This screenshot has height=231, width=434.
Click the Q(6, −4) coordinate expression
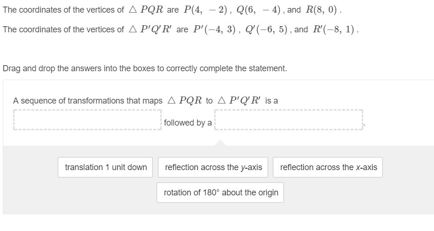coord(259,10)
